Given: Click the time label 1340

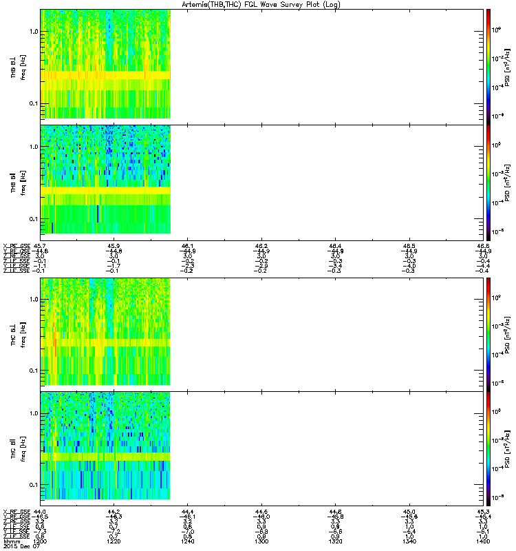Looking at the screenshot, I should [409, 541].
